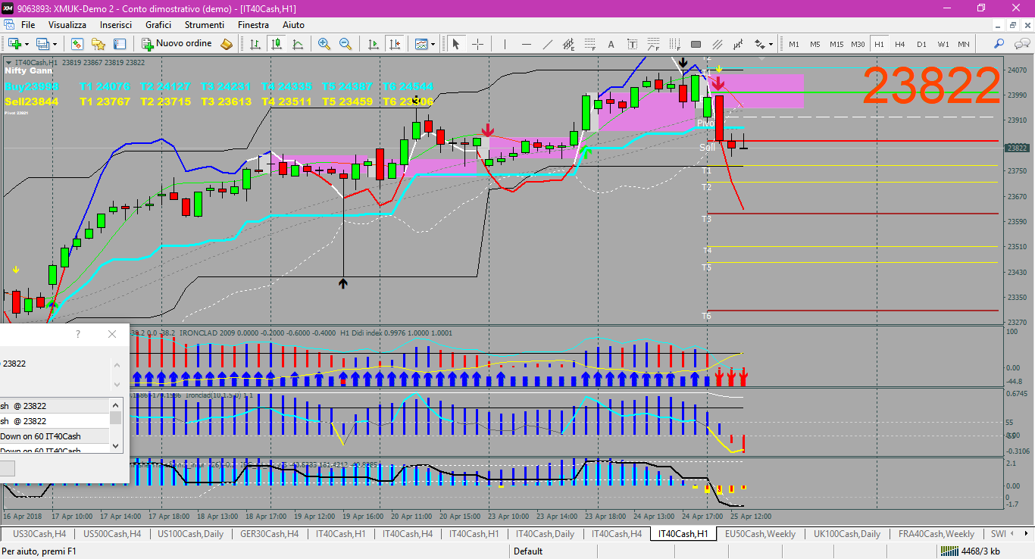Viewport: 1035px width, 559px height.
Task: Select the Trendline drawing tool
Action: click(548, 44)
